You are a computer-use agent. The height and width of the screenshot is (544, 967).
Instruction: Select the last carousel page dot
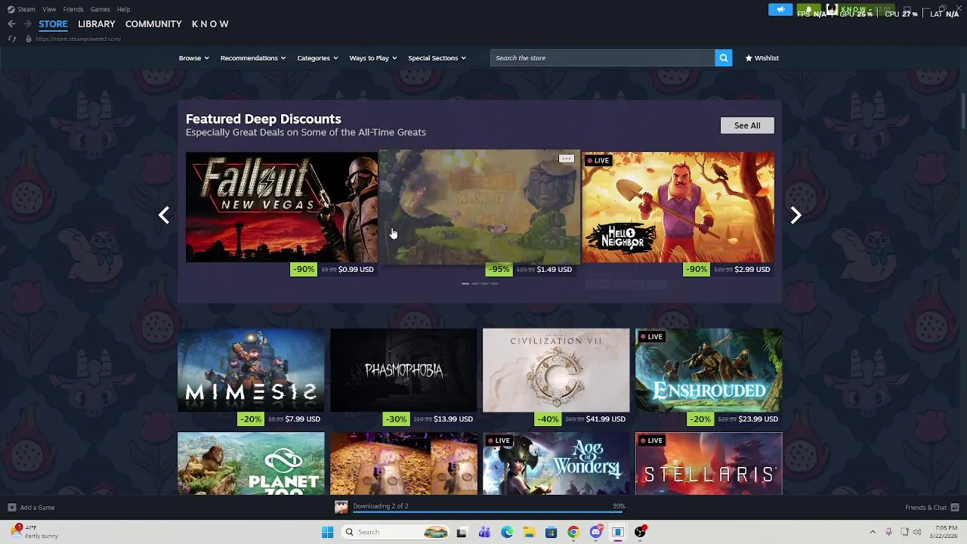[x=494, y=283]
